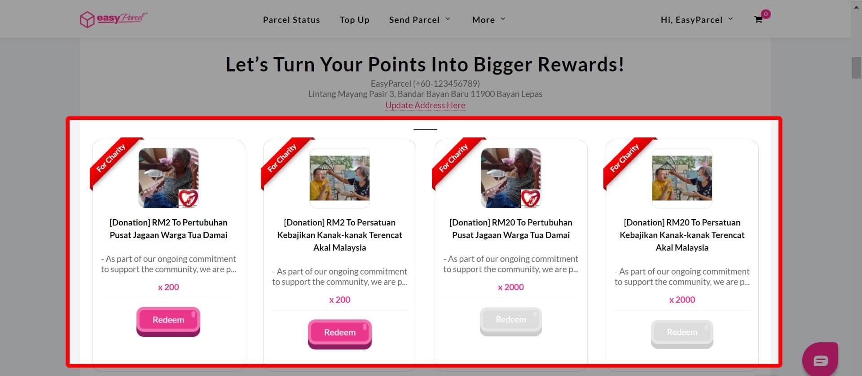Viewport: 862px width, 376px height.
Task: Open the Top Up menu item
Action: click(355, 20)
